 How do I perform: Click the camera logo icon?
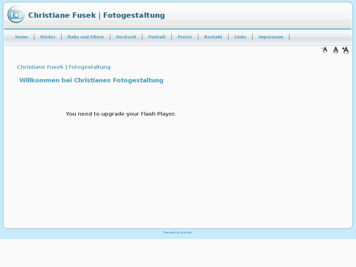click(16, 15)
